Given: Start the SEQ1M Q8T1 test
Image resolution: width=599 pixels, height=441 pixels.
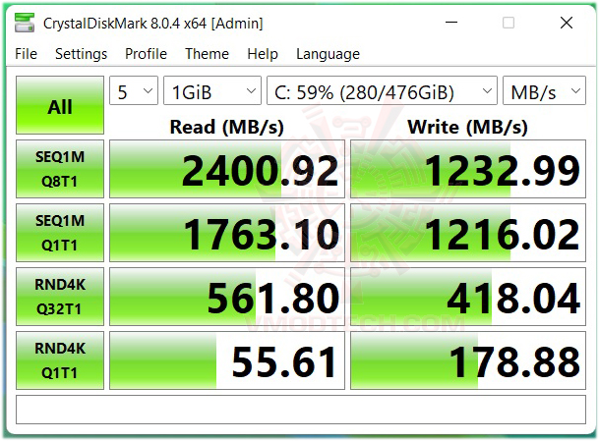Looking at the screenshot, I should (x=60, y=169).
